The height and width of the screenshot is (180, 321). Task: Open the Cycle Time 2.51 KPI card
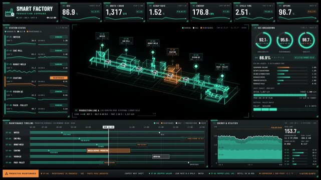pos(254,12)
